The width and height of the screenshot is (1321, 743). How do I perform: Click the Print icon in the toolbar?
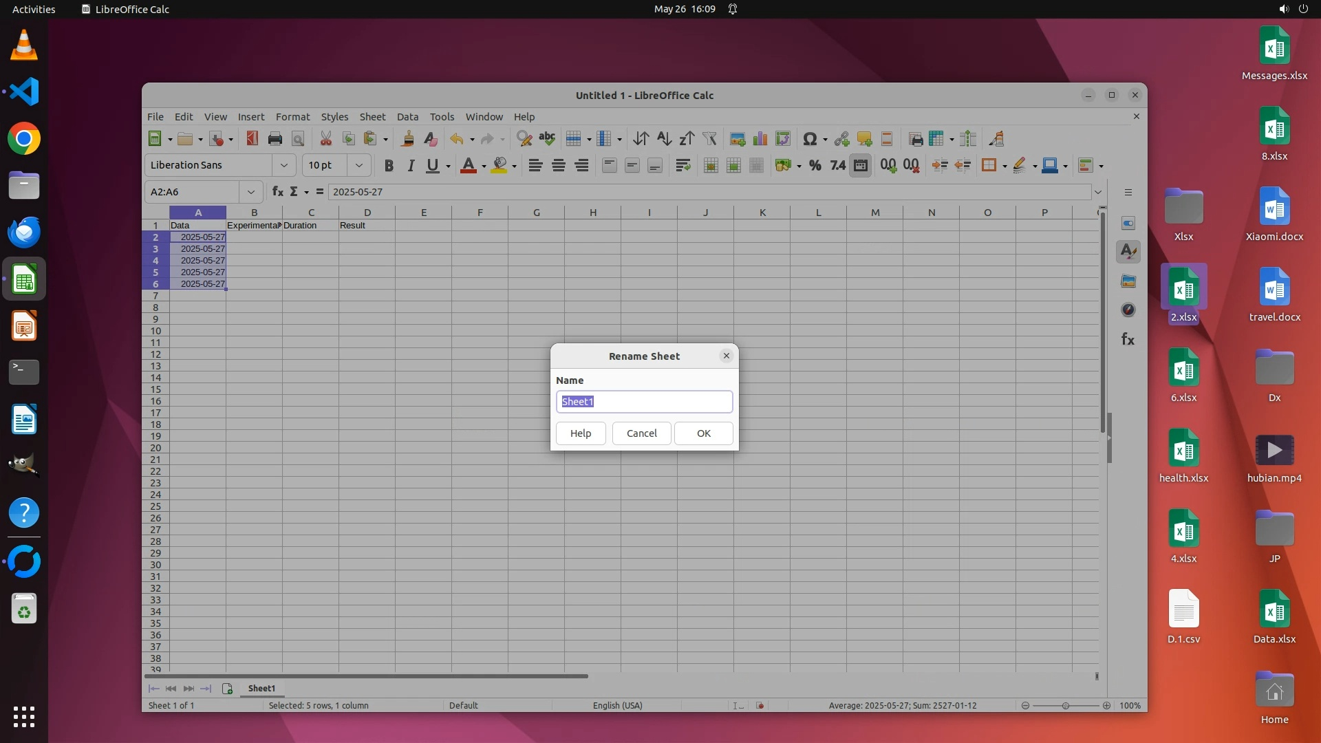275,139
